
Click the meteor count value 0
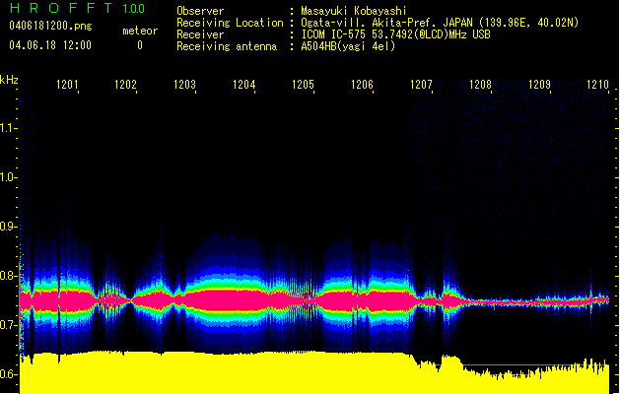coord(139,45)
